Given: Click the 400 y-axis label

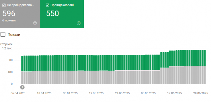Looking at the screenshot, I should click(10, 72).
